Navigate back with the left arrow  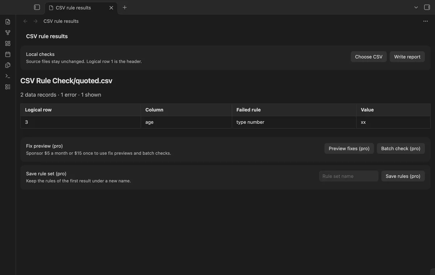(25, 21)
